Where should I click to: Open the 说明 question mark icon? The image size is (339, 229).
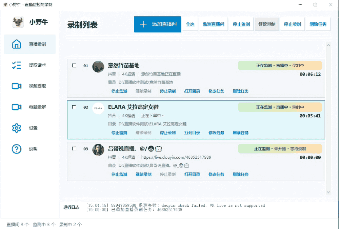[16, 149]
